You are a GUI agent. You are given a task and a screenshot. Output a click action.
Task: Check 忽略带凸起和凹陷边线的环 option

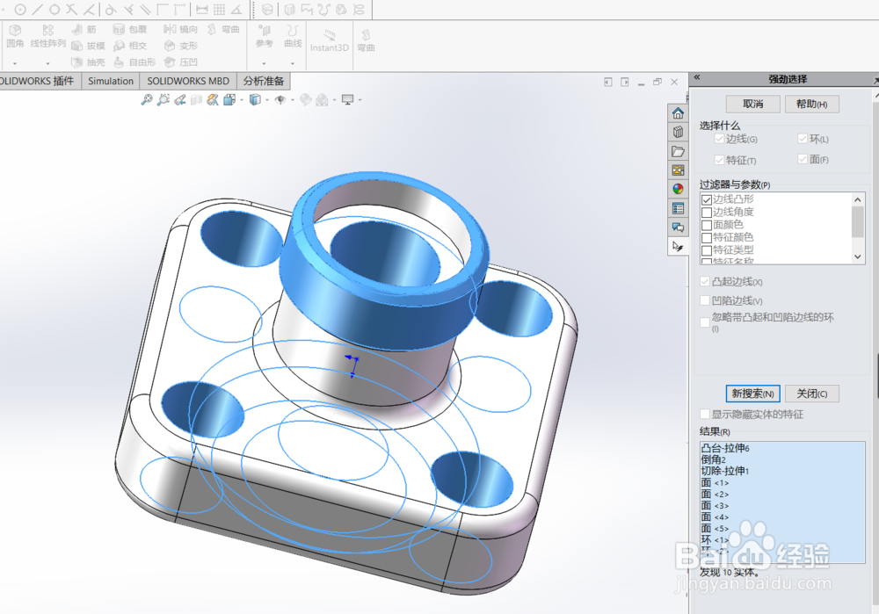[705, 322]
